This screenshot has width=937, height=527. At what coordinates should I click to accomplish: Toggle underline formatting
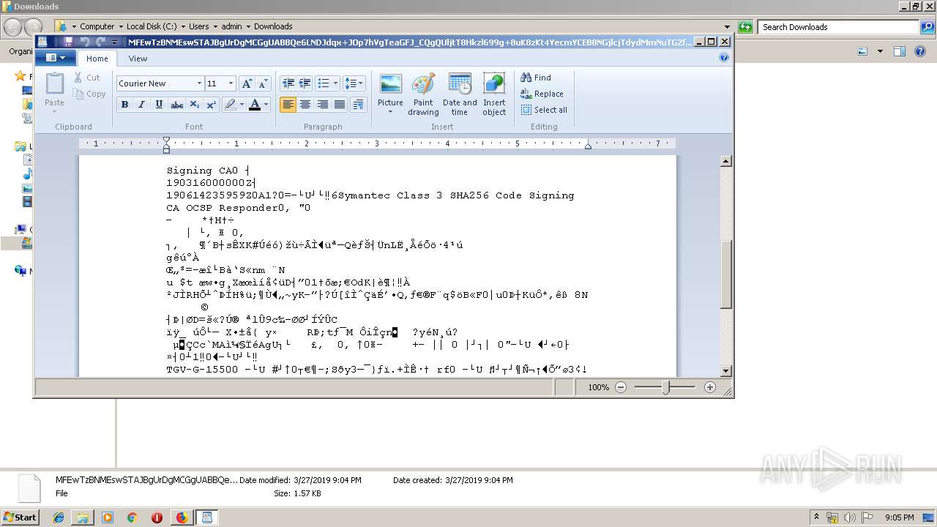(159, 105)
